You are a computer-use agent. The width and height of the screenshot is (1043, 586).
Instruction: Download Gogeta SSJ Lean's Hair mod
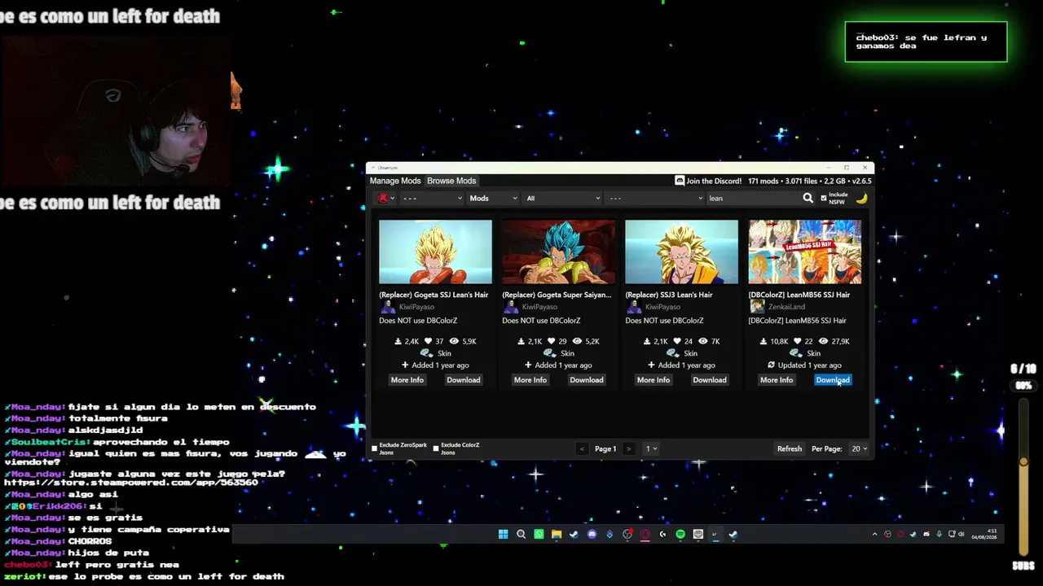point(464,380)
